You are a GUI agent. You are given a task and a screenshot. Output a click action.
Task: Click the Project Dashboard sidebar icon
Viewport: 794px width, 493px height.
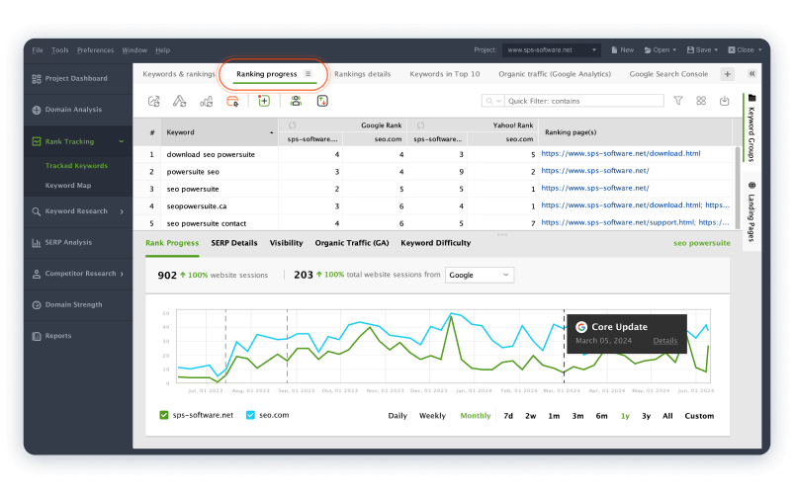(37, 79)
